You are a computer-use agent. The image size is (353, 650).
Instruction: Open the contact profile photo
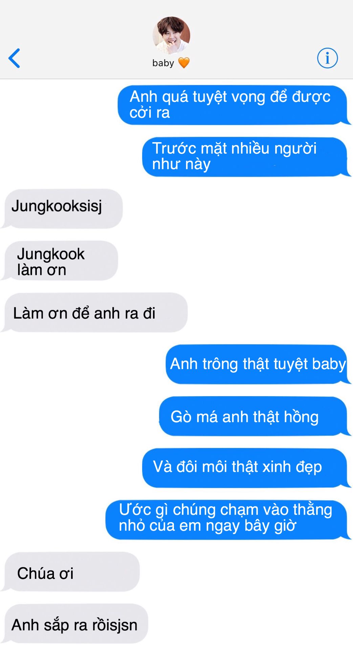coord(171,35)
